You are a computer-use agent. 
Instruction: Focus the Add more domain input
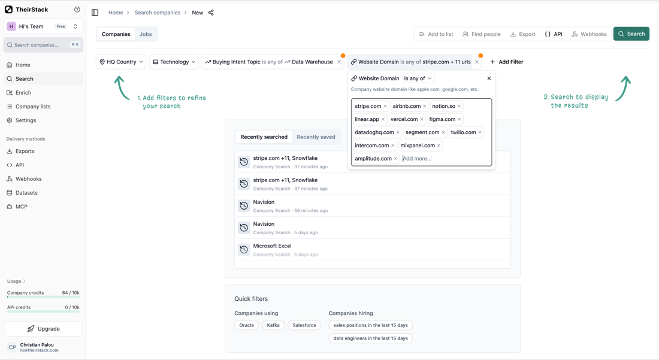[x=445, y=158]
